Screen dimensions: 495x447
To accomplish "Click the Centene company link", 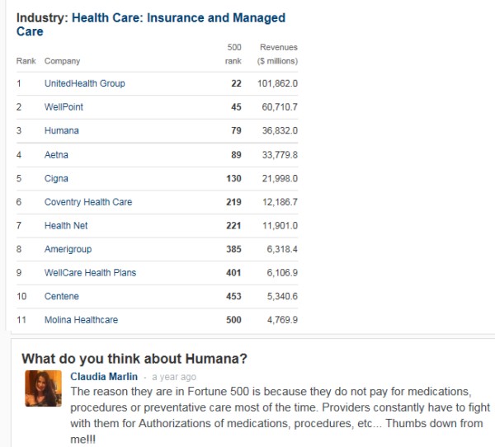I will coord(61,296).
